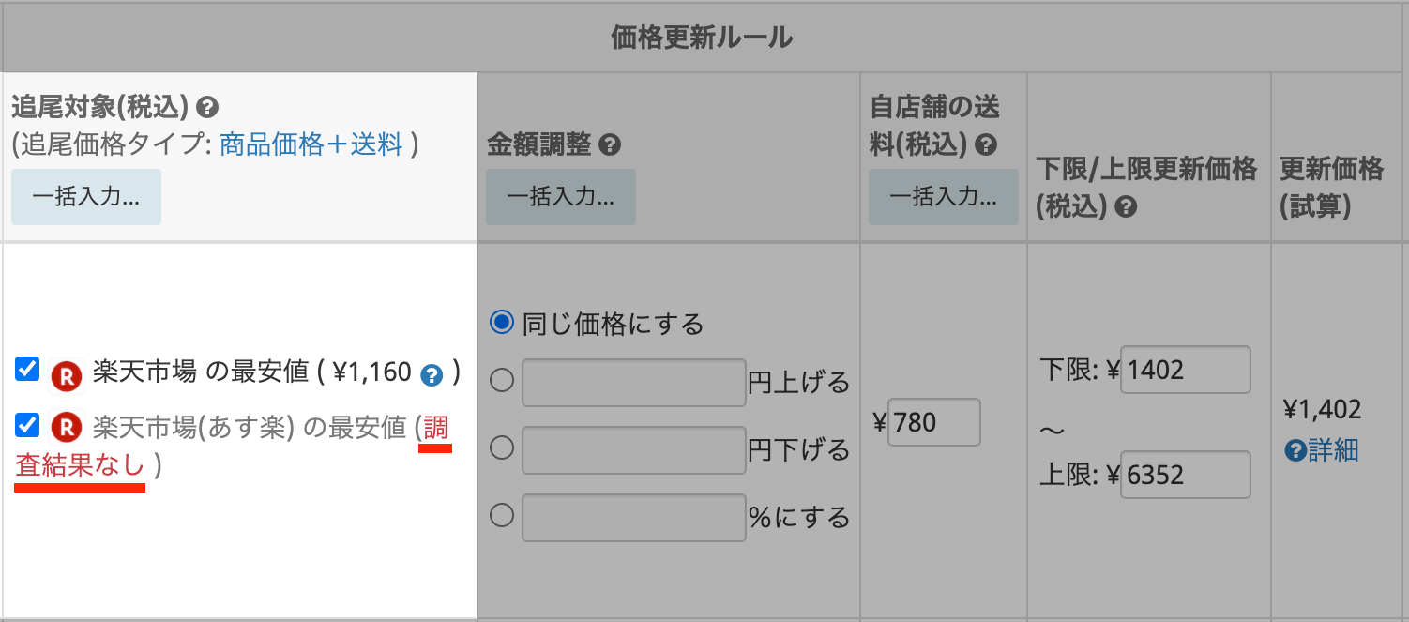This screenshot has width=1409, height=622.
Task: Open 一括入力 under 金額調整 column
Action: (561, 197)
